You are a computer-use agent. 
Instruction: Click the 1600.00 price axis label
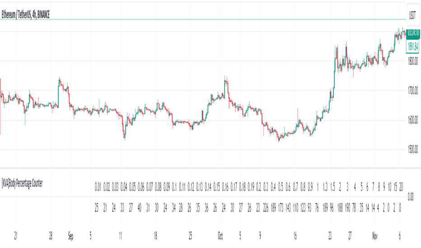click(x=413, y=120)
